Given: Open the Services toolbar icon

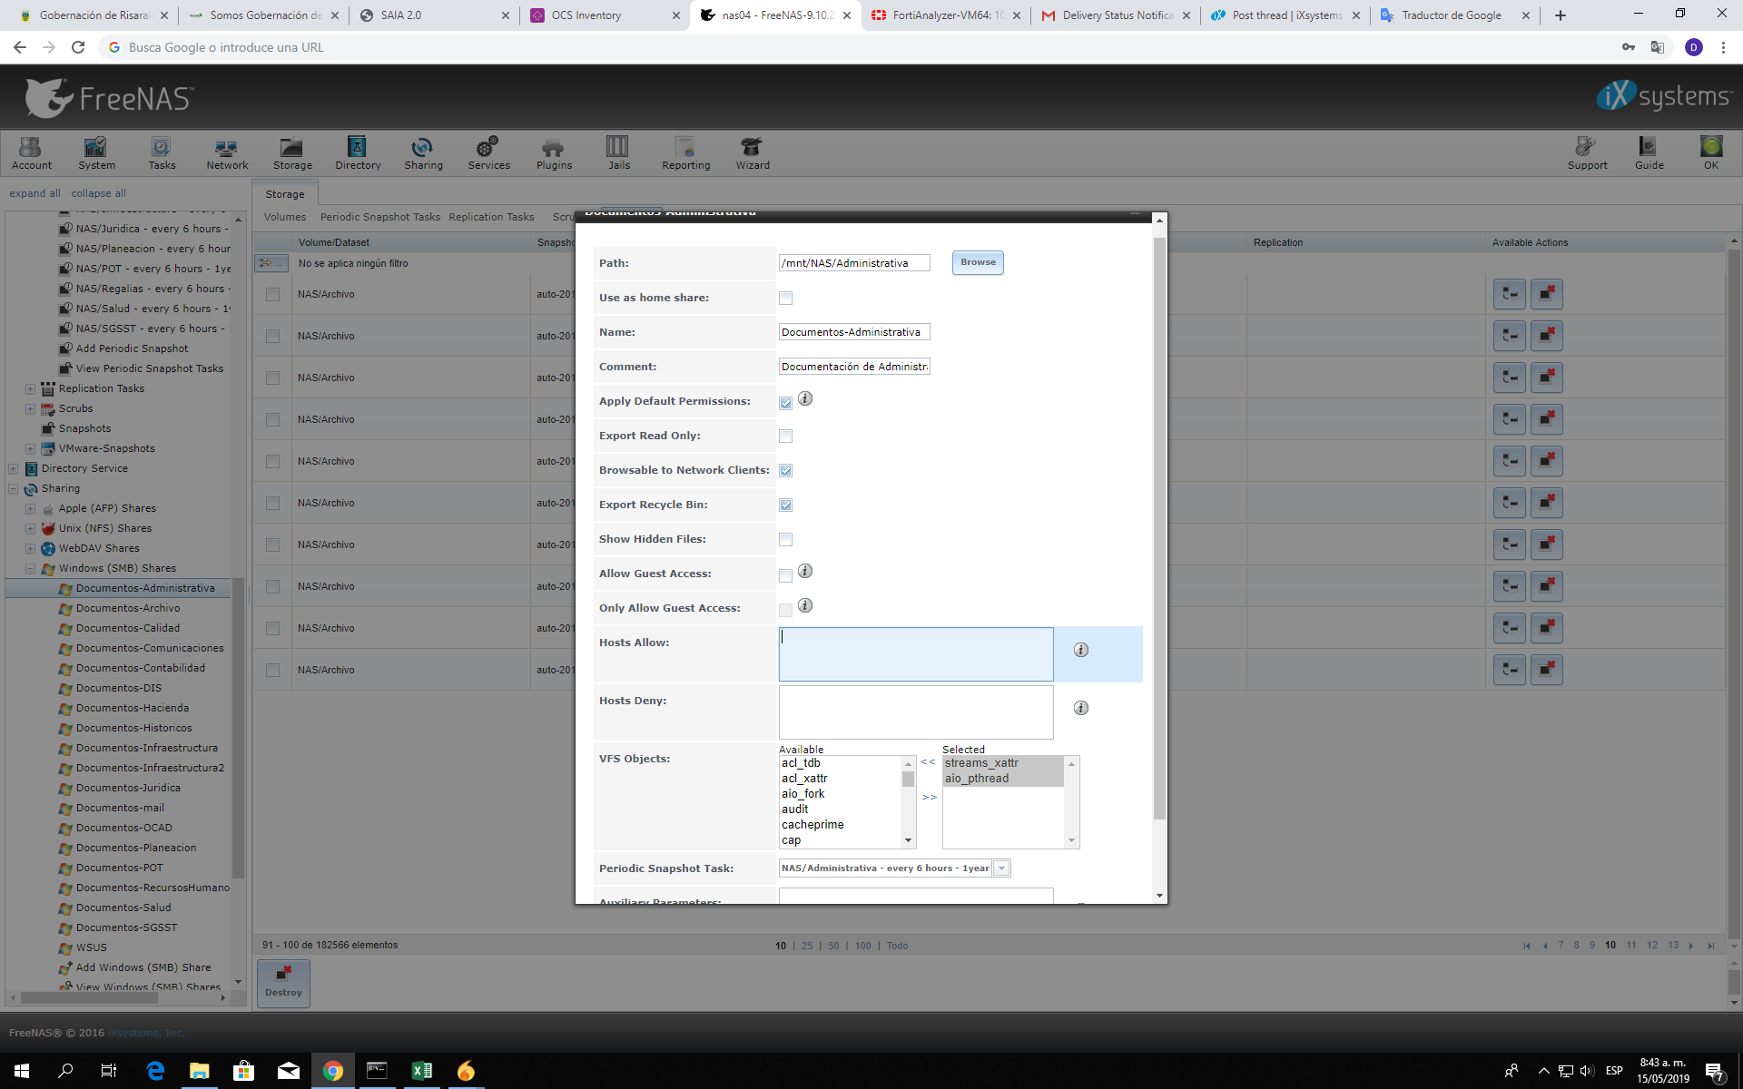Looking at the screenshot, I should (x=488, y=152).
